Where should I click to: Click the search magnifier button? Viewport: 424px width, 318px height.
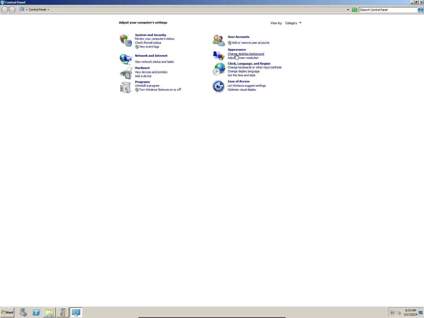(x=421, y=10)
